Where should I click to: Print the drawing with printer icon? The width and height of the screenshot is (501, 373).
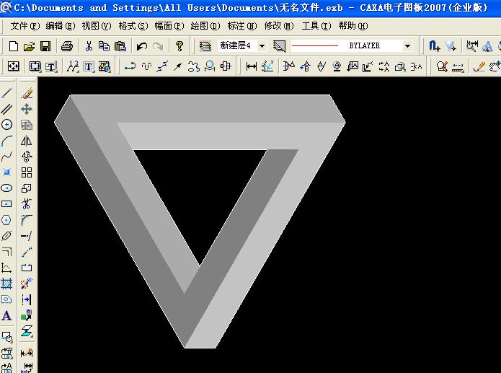(x=67, y=46)
